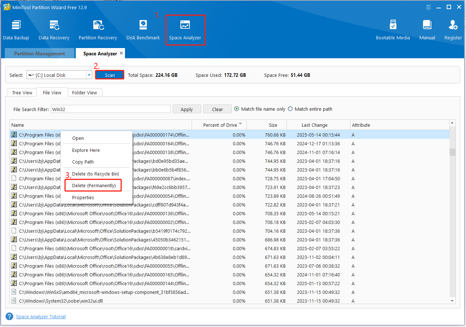The width and height of the screenshot is (466, 327).
Task: Click size value 760.68 KB
Action: pos(275,135)
